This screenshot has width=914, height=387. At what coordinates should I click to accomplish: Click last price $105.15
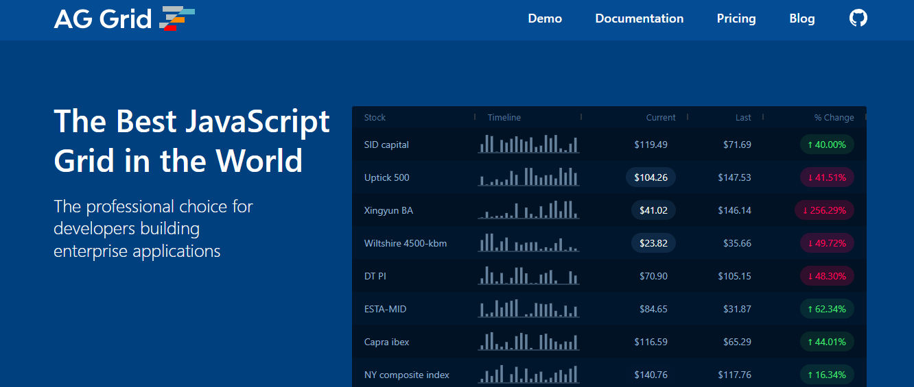(x=735, y=276)
